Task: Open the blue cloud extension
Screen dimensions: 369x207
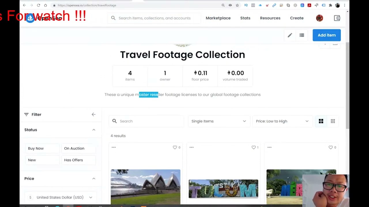Action: click(260, 5)
